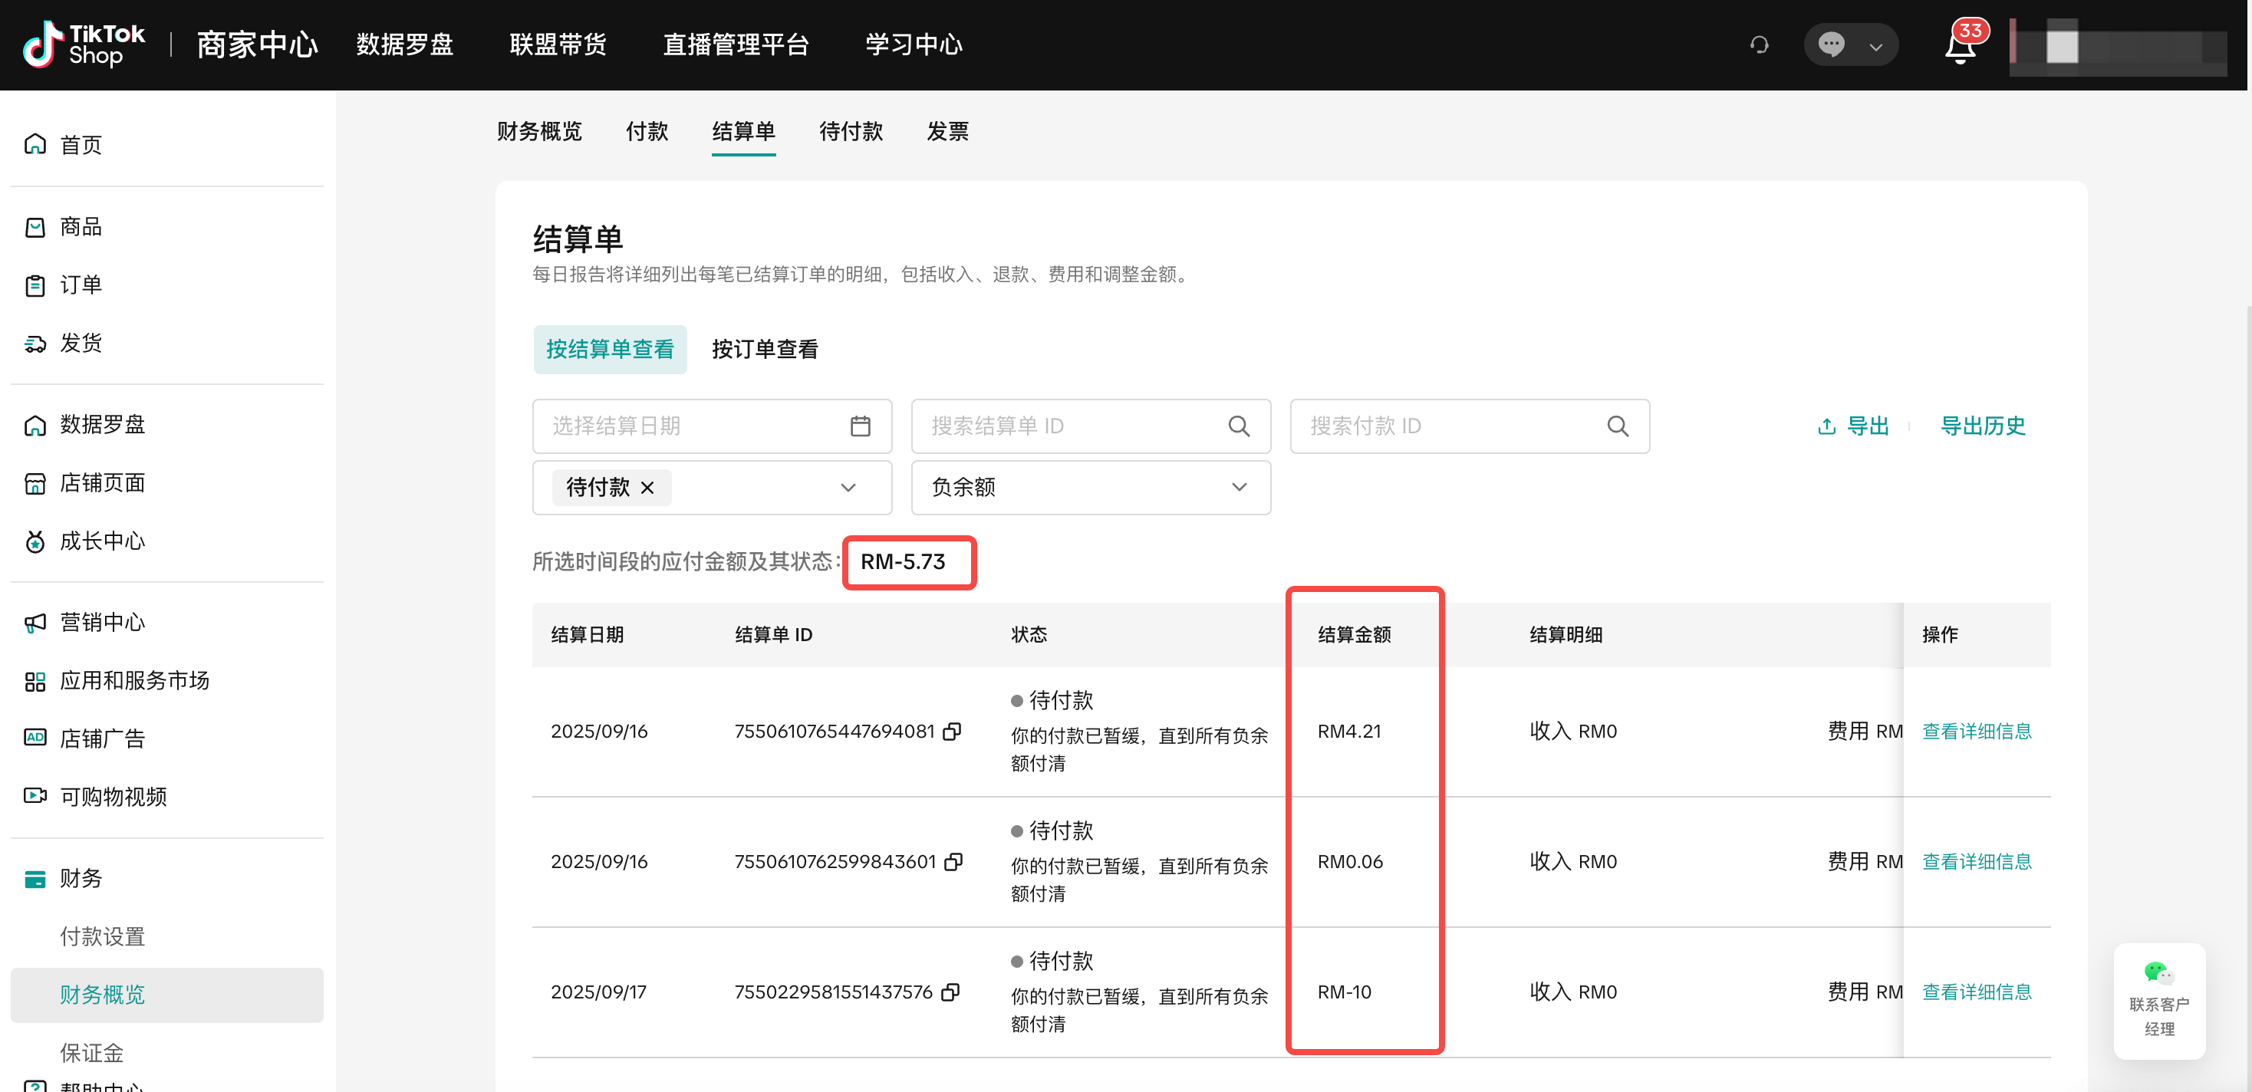Click the headset support icon
The image size is (2252, 1092).
(x=1759, y=44)
